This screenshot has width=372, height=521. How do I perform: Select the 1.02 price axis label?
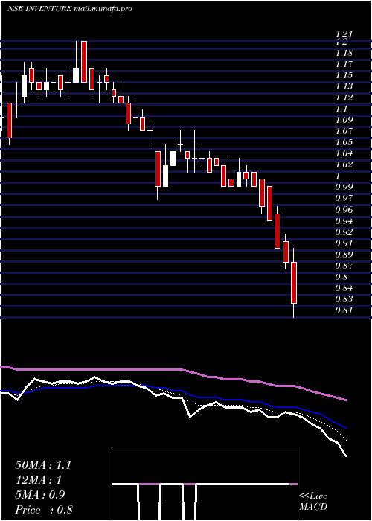click(344, 164)
